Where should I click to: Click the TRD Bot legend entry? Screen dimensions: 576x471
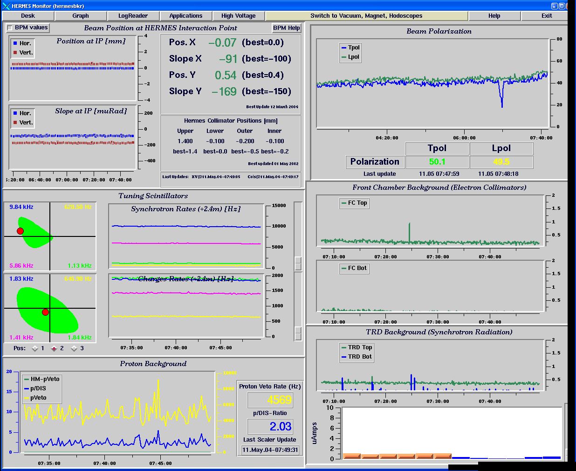357,357
